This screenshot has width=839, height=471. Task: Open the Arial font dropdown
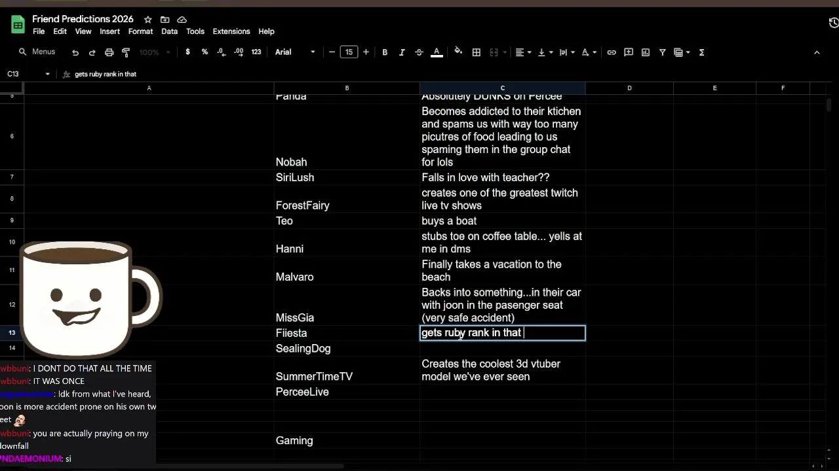pos(295,52)
